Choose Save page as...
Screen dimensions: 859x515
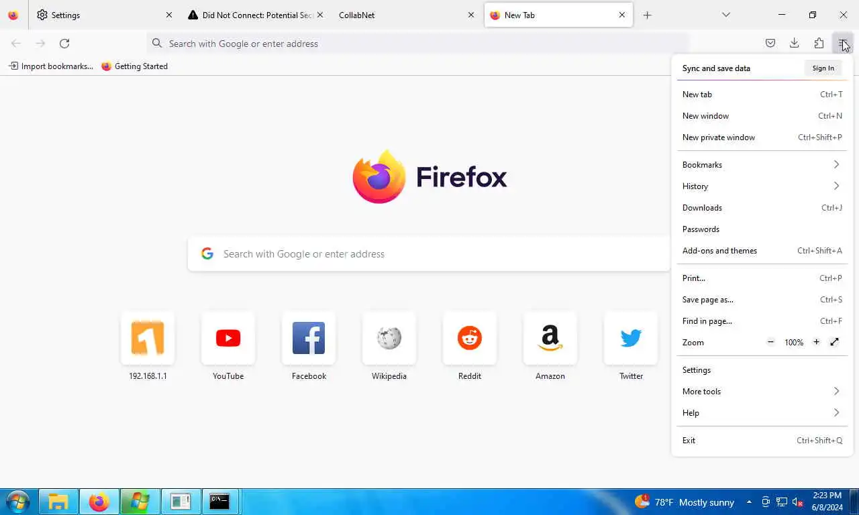click(762, 300)
